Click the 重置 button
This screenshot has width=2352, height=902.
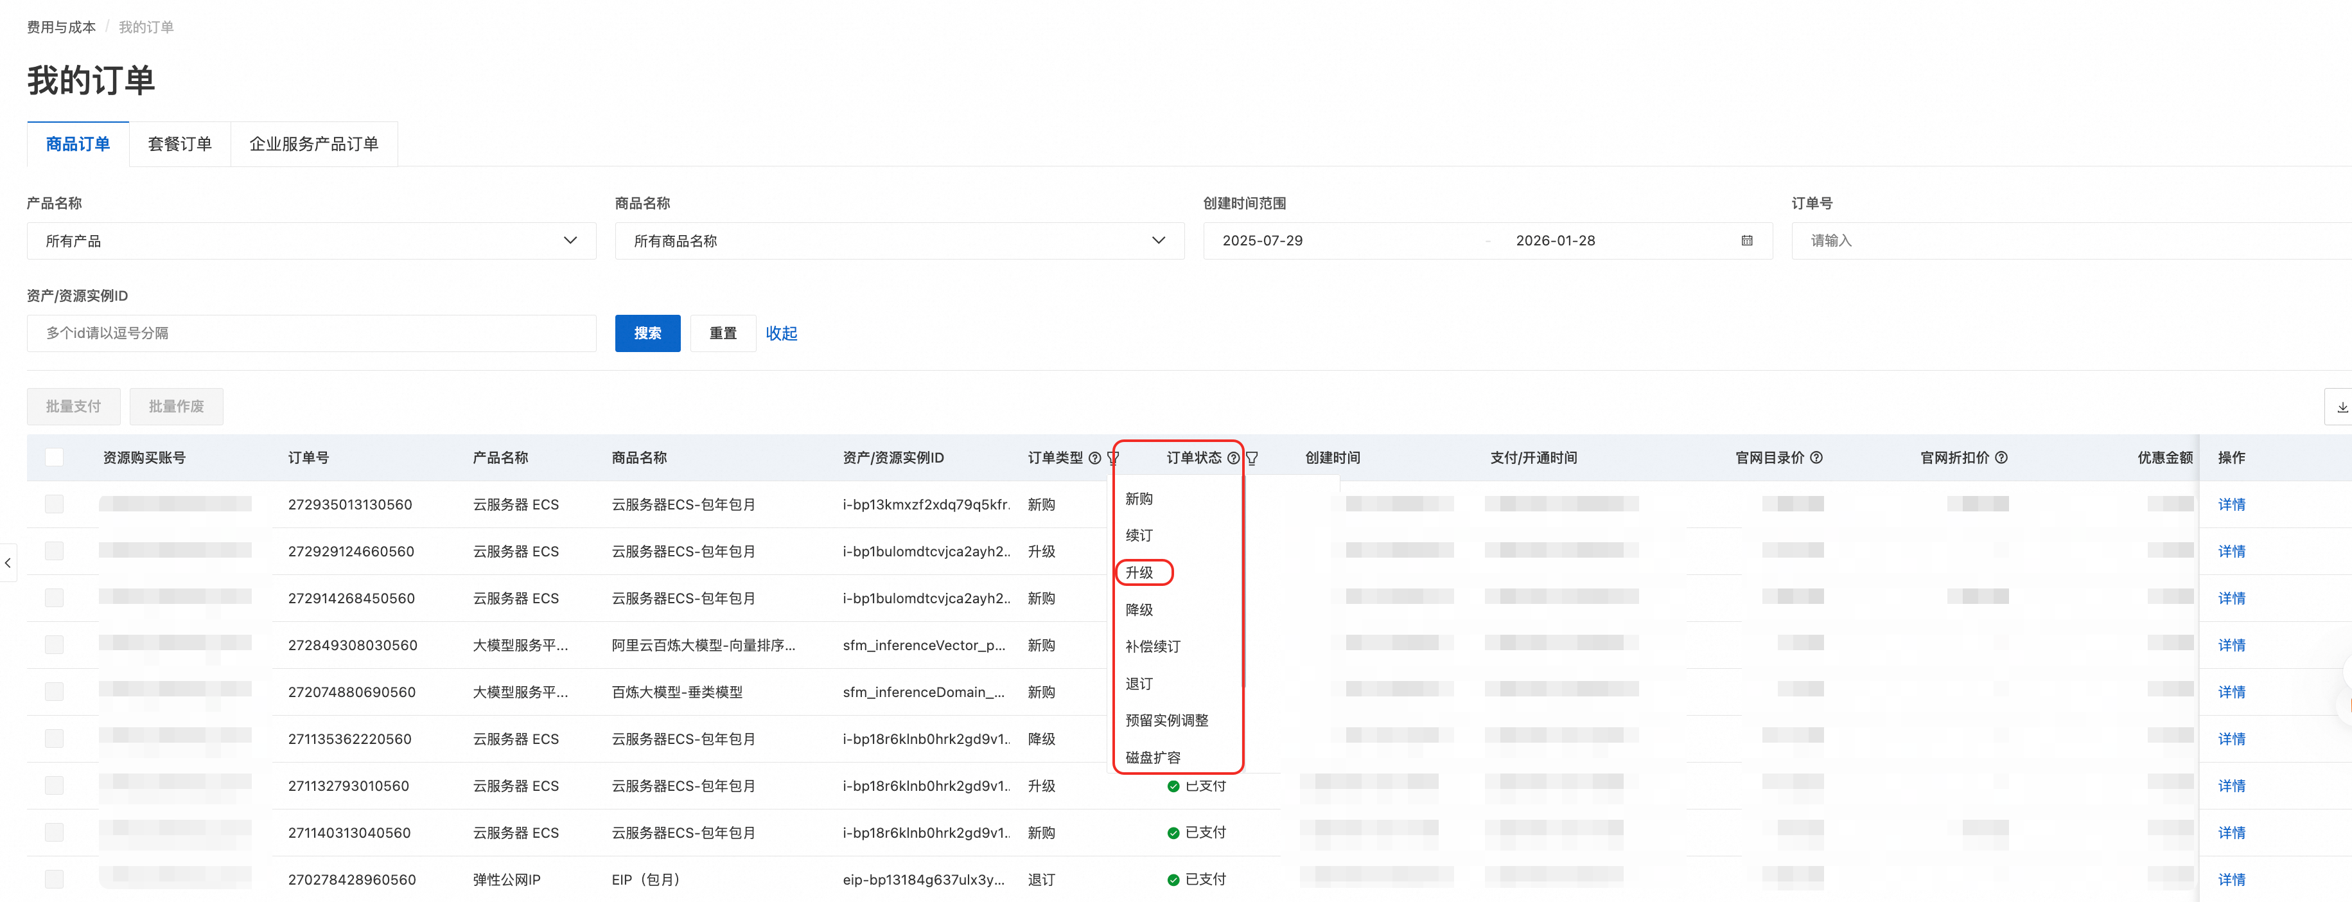coord(723,333)
